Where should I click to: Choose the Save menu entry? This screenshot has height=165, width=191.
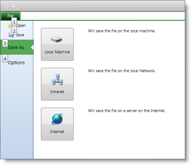(17, 35)
